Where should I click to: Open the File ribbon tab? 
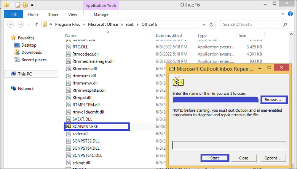click(14, 14)
